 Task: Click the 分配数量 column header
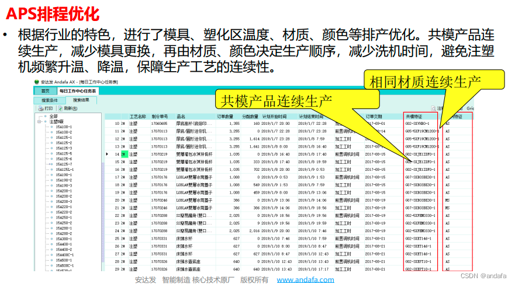(x=250, y=117)
